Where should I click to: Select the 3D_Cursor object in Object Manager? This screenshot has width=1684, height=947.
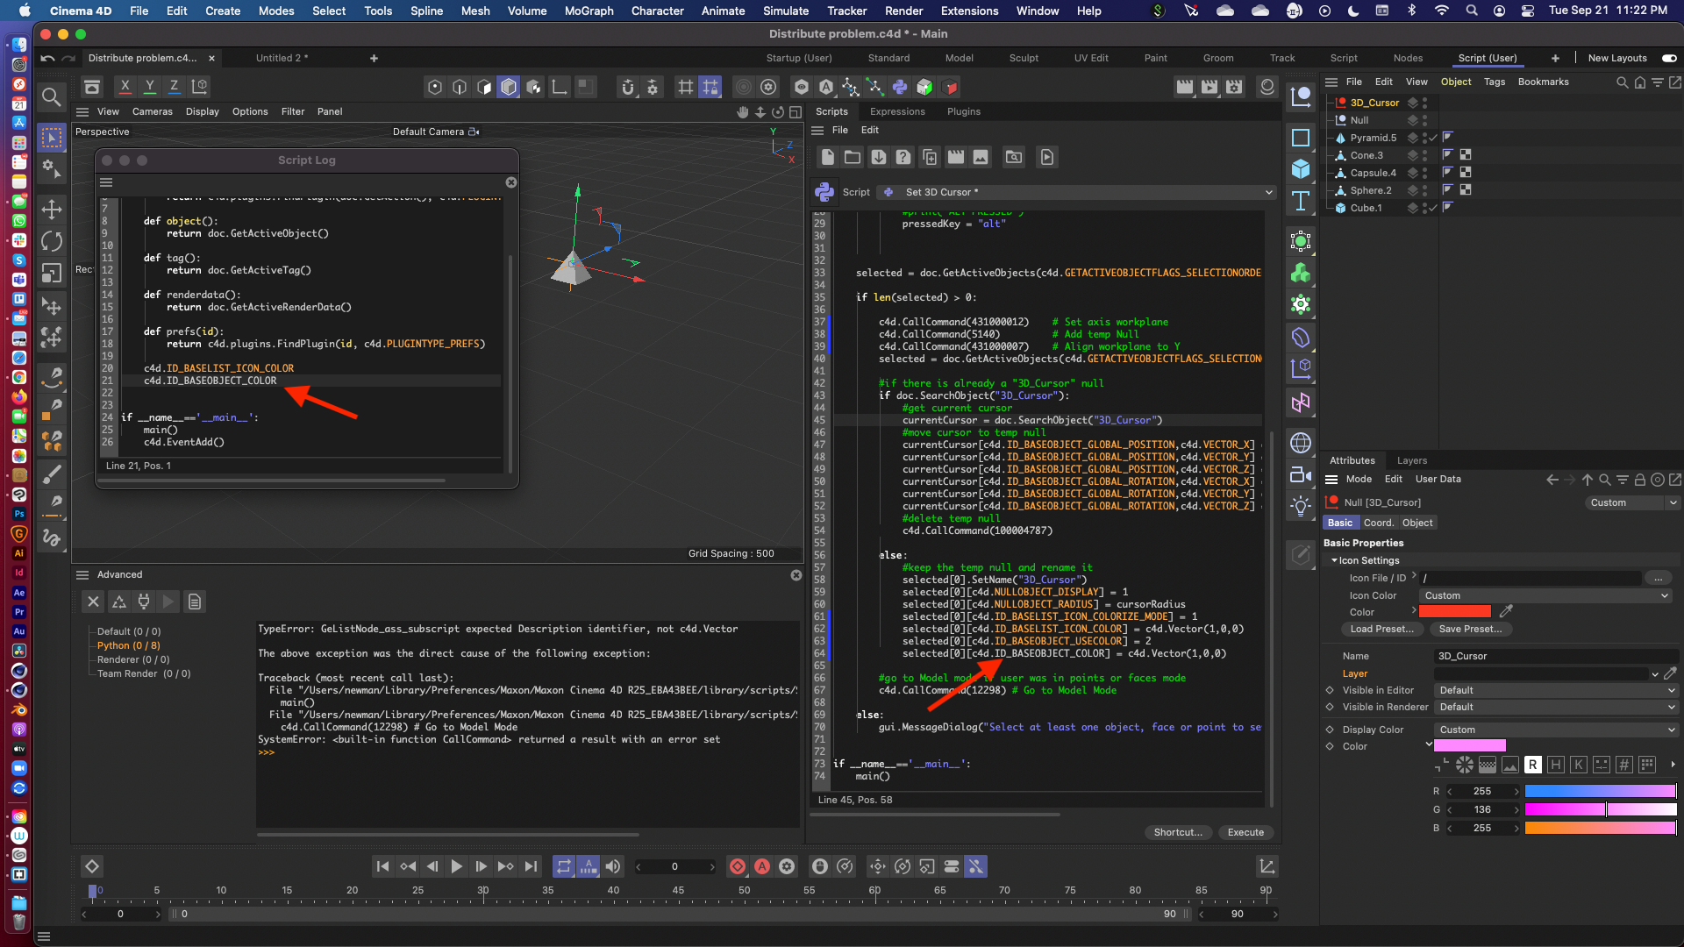(x=1374, y=103)
